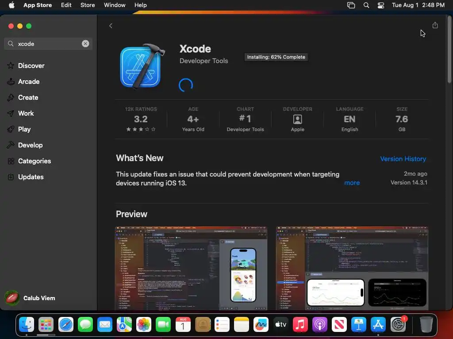Open the Store menu

point(88,5)
